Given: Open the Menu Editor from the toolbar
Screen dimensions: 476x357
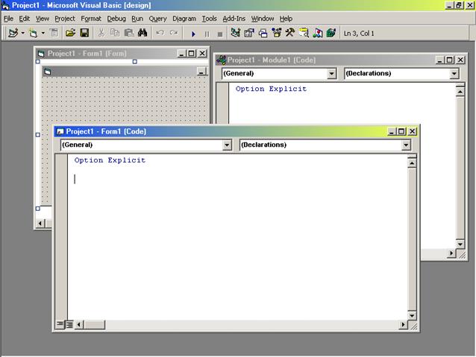Looking at the screenshot, I should coord(54,33).
